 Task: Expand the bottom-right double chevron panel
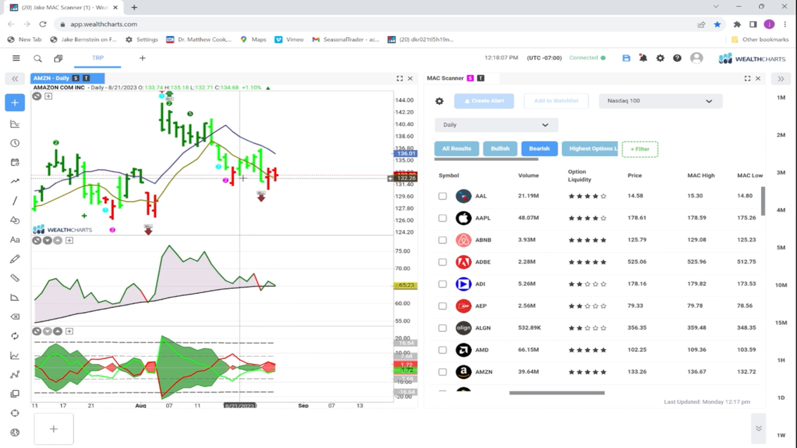pyautogui.click(x=758, y=429)
